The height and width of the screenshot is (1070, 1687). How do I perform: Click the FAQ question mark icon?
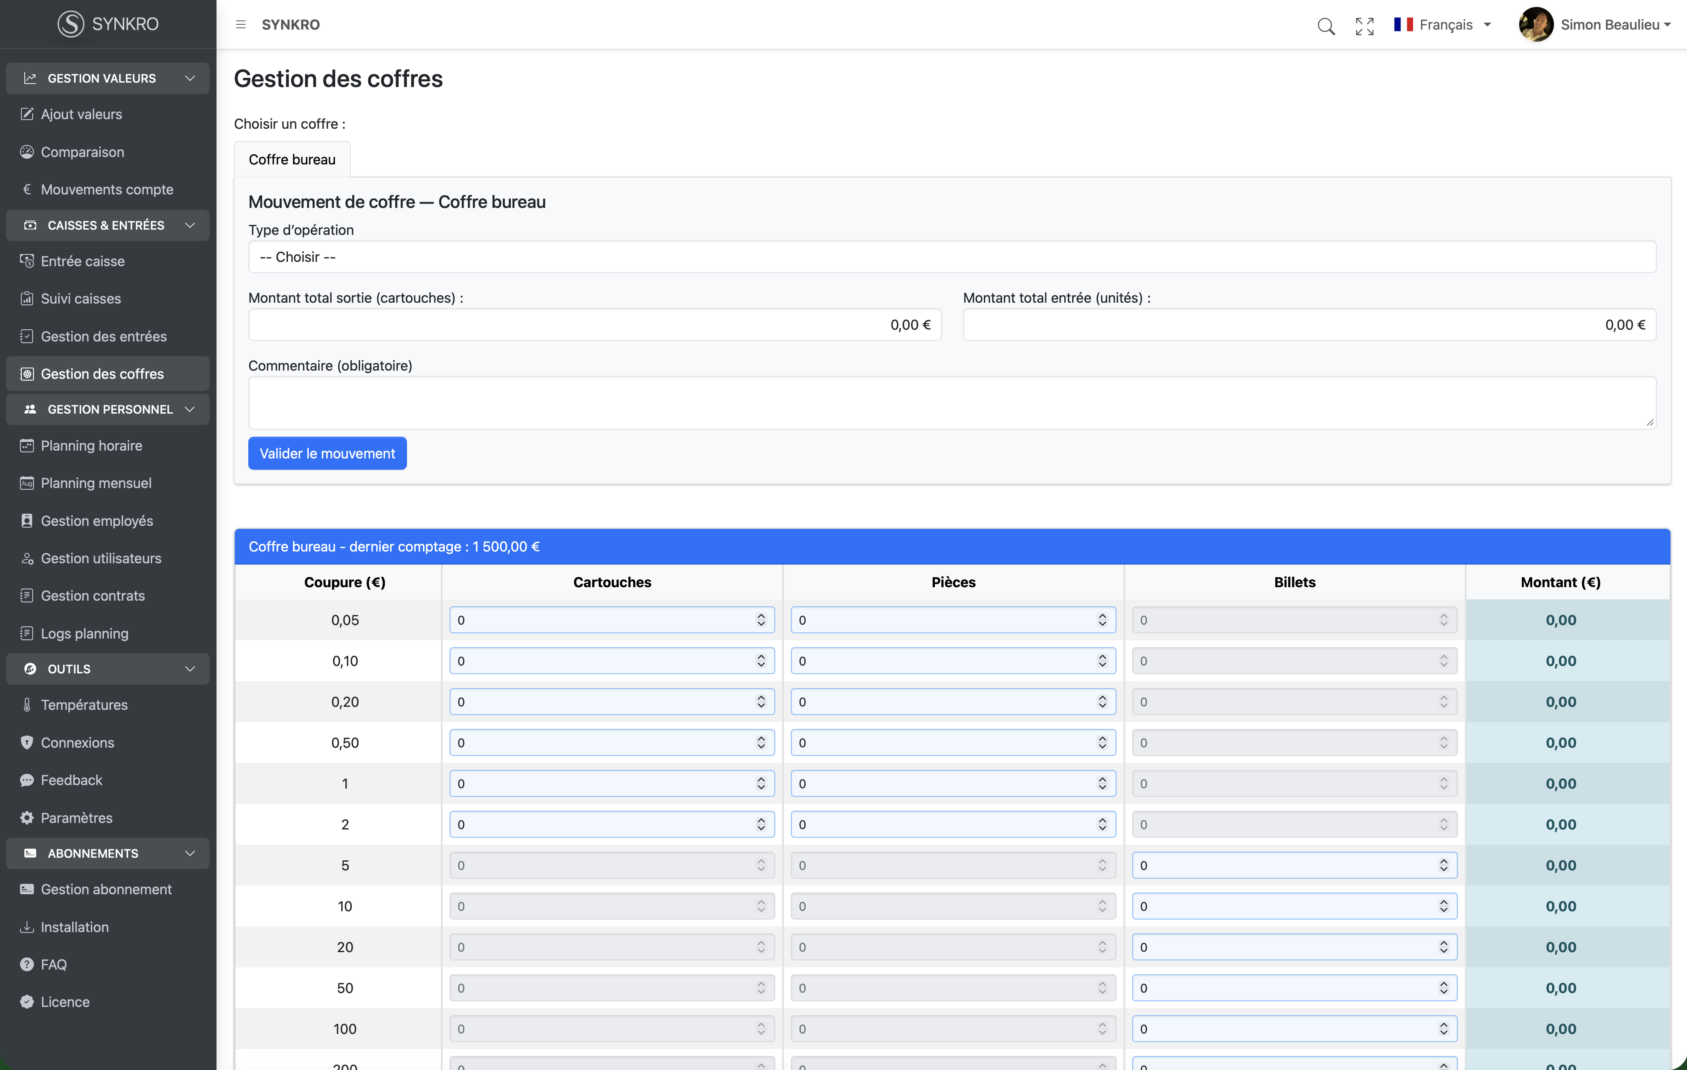[27, 964]
